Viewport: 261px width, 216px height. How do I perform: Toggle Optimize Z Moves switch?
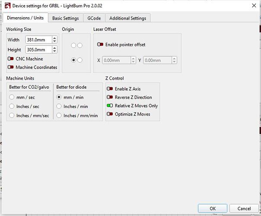110,114
